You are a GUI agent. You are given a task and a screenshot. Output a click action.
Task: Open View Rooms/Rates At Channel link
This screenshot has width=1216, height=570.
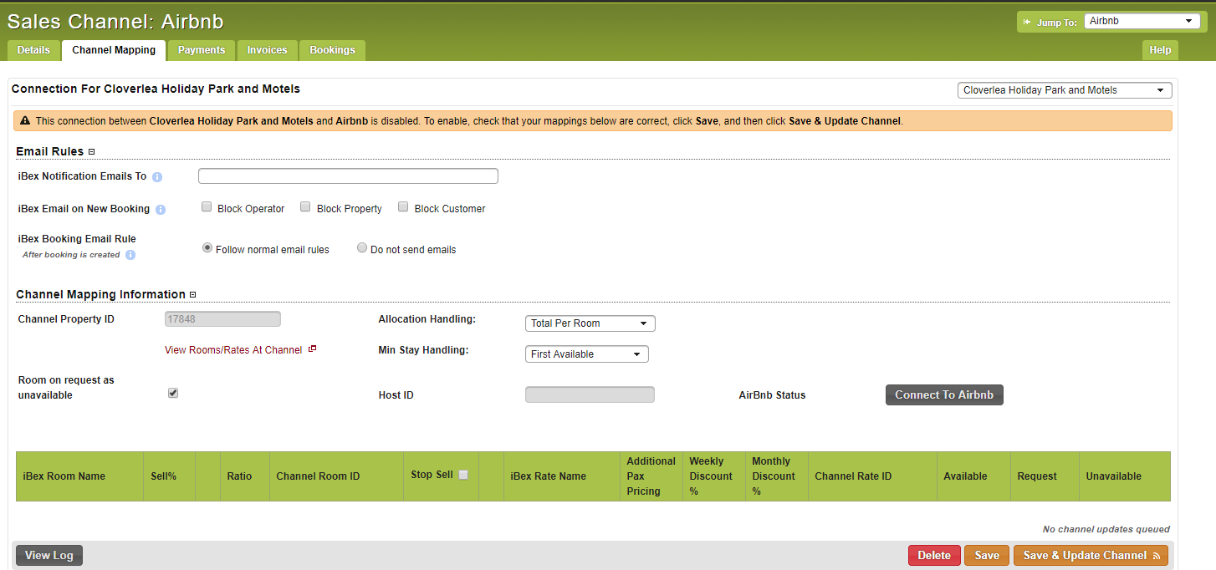coord(233,350)
